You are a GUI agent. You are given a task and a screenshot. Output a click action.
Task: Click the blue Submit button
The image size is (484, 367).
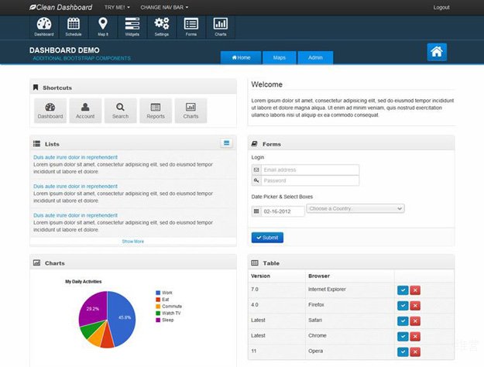point(267,238)
